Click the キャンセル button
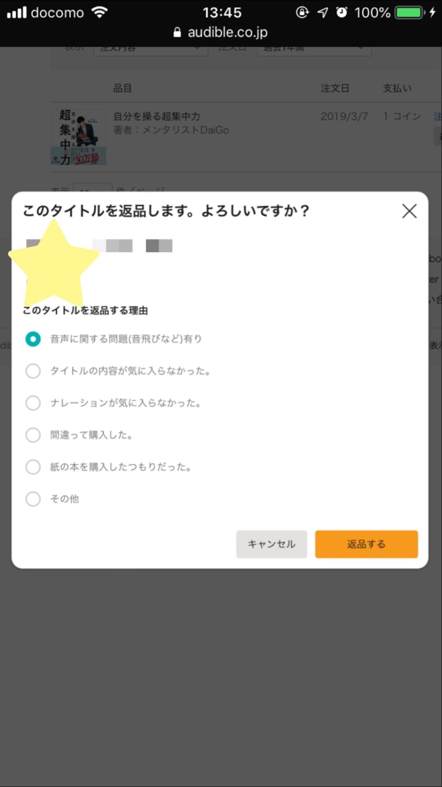Screen dimensions: 442x787 [x=272, y=544]
